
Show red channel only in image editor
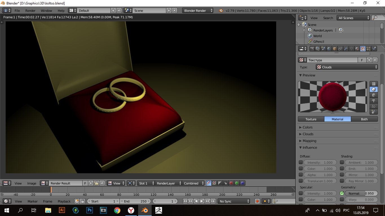point(231,183)
